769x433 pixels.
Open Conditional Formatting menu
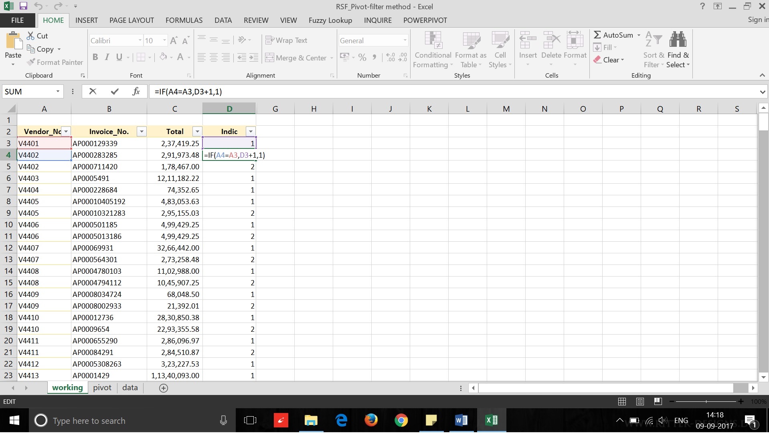pos(433,50)
